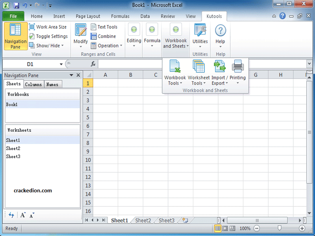This screenshot has width=315, height=236.
Task: Click the Combine cells tool
Action: click(103, 36)
